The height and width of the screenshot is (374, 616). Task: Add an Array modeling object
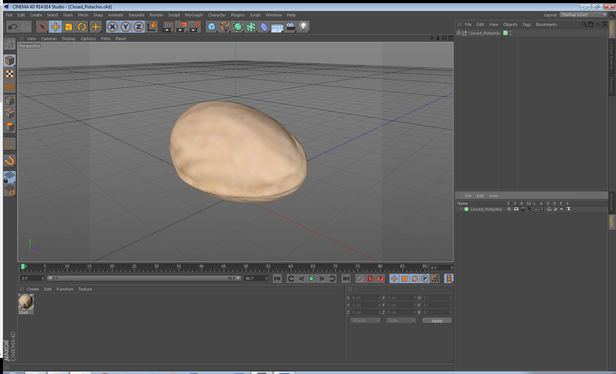pos(251,27)
